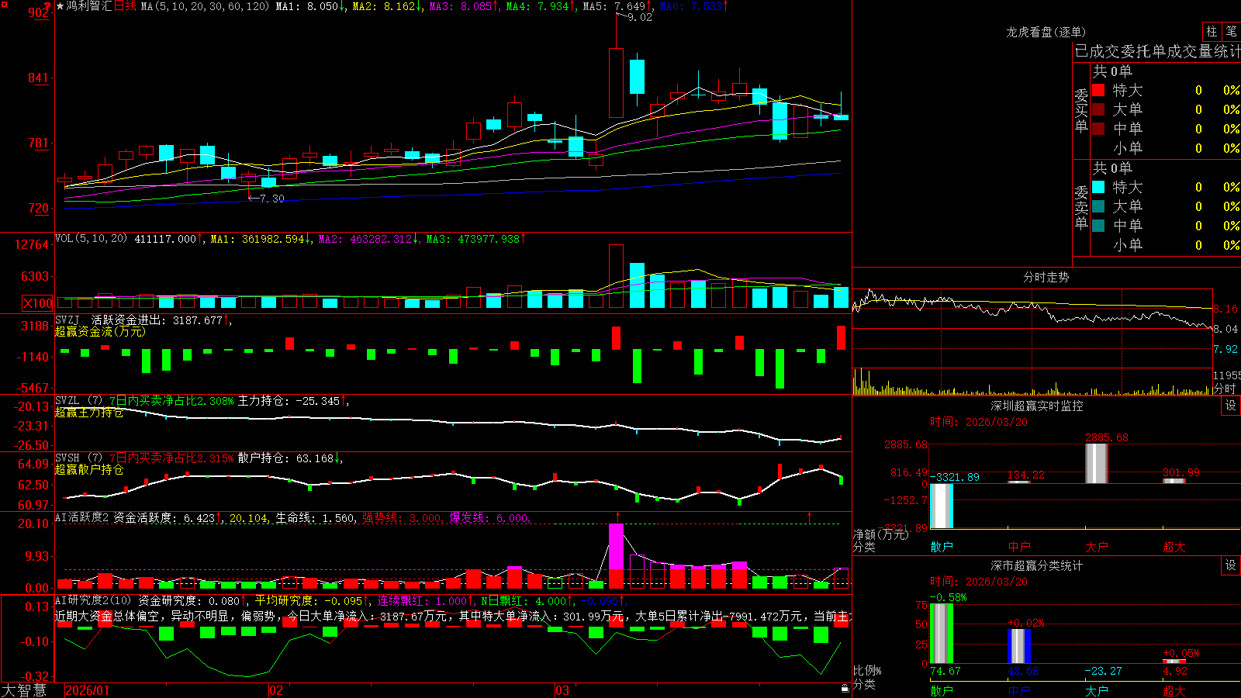Image resolution: width=1241 pixels, height=698 pixels.
Task: Jump to the 2026/01 date marker on the timeline
Action: [x=88, y=690]
